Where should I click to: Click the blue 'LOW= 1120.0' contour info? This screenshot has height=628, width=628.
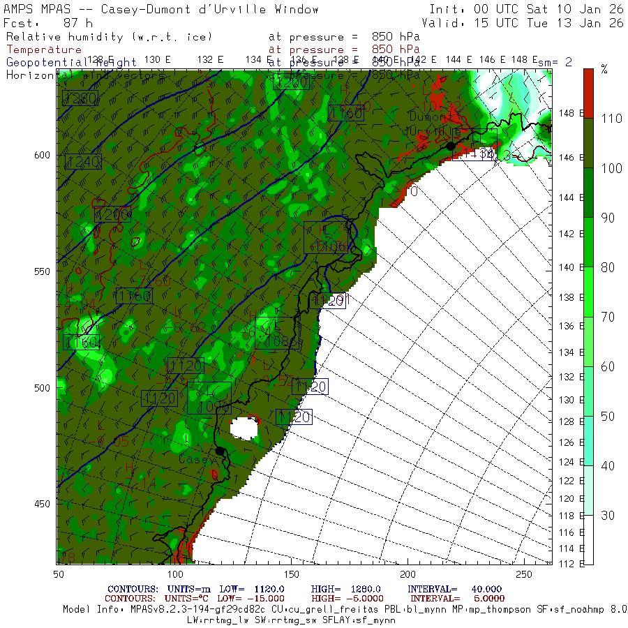tap(252, 589)
